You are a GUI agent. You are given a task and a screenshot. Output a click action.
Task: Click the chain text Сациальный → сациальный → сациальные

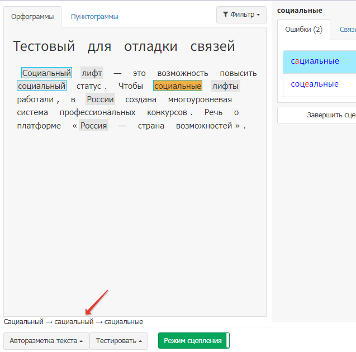coord(73,322)
